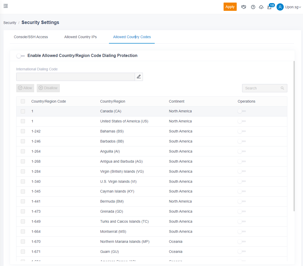Click the International Dialing Code field
Image resolution: width=303 pixels, height=266 pixels.
point(75,77)
